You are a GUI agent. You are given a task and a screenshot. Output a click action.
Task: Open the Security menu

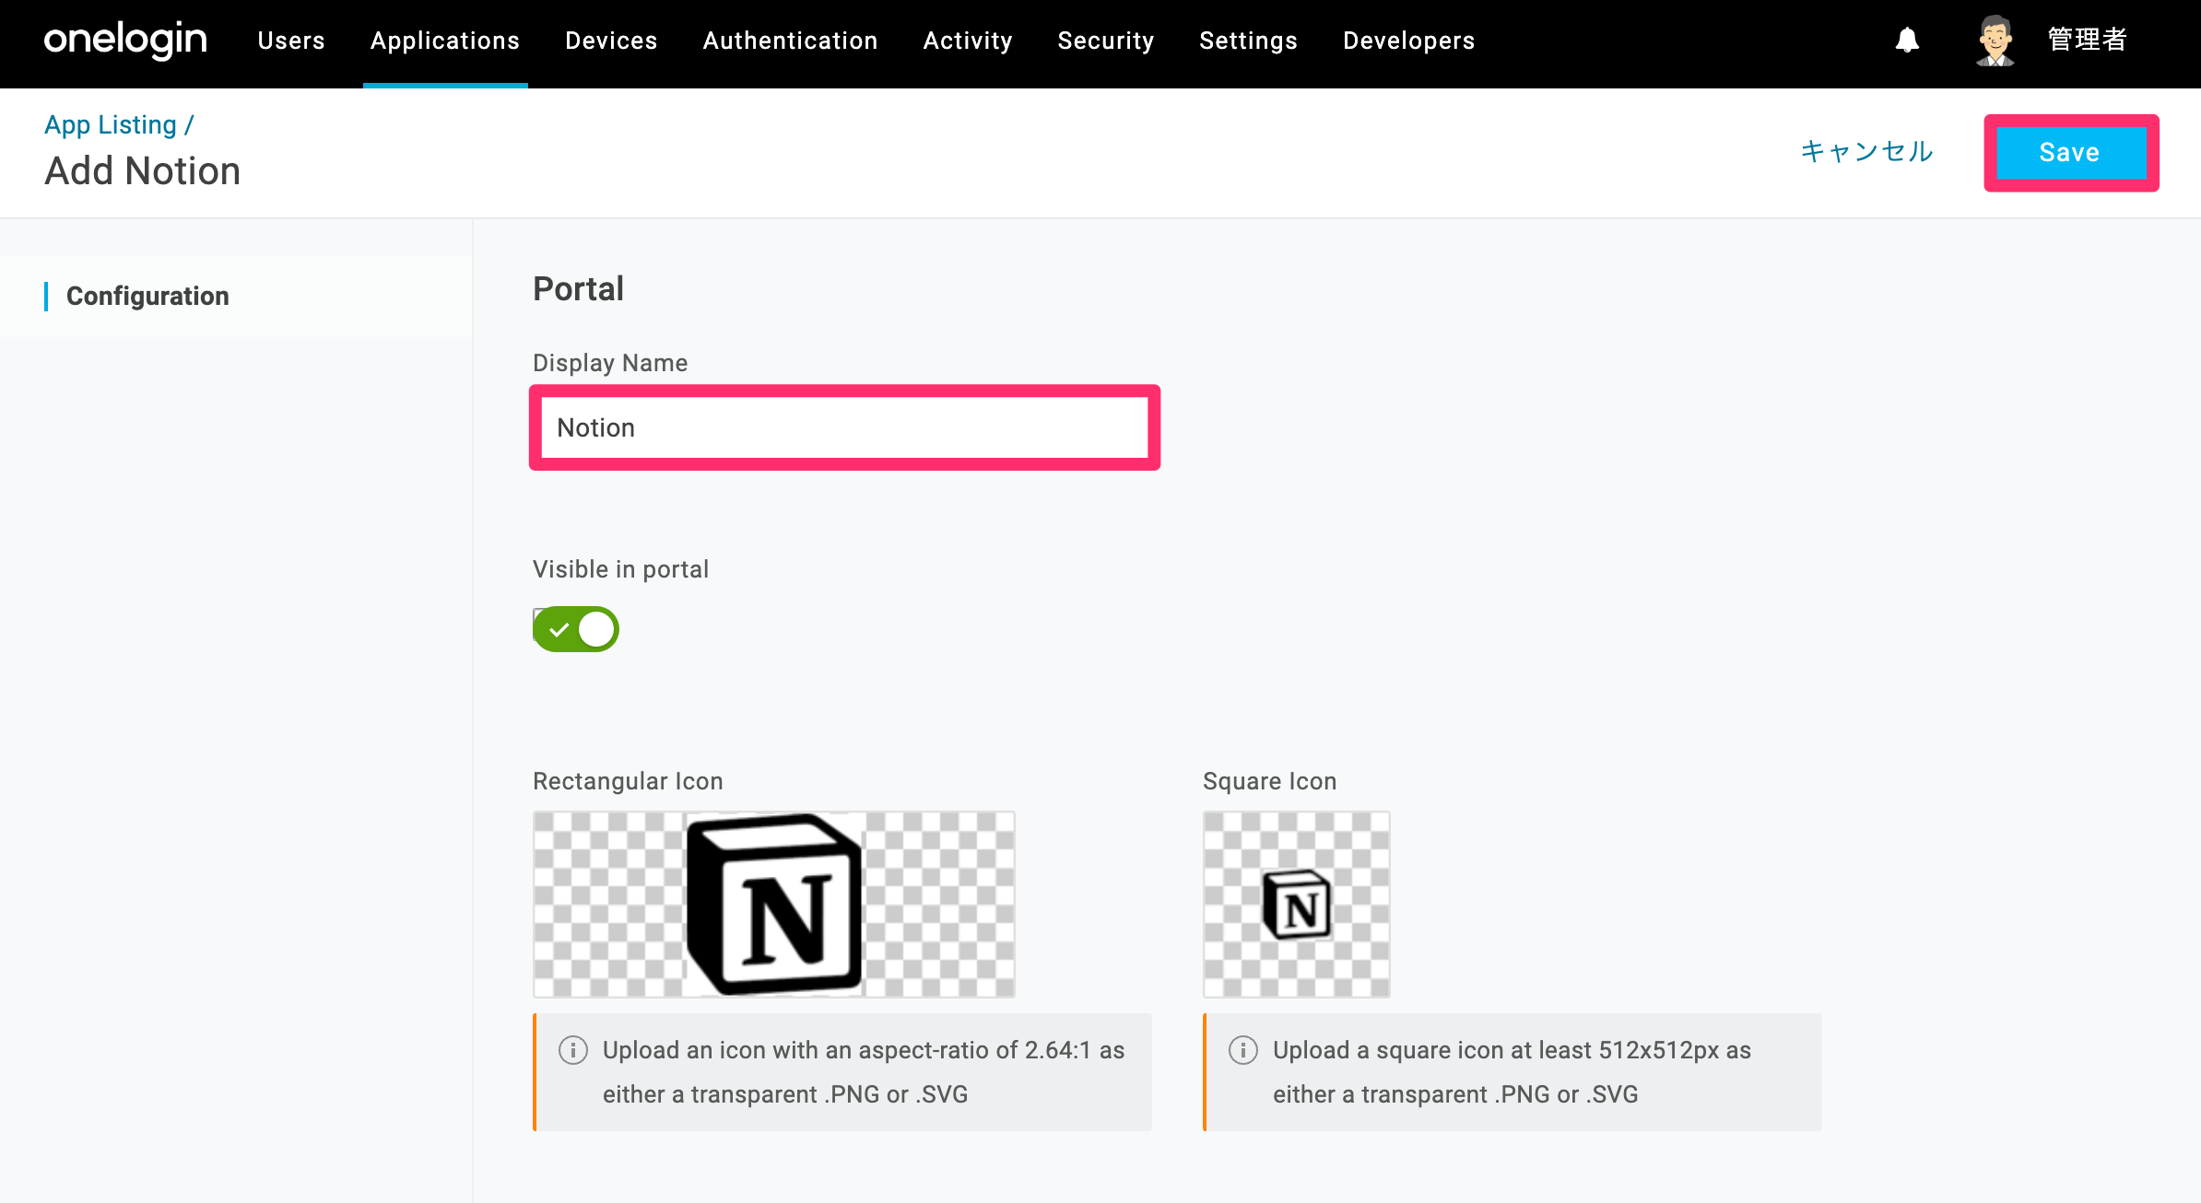pos(1106,41)
